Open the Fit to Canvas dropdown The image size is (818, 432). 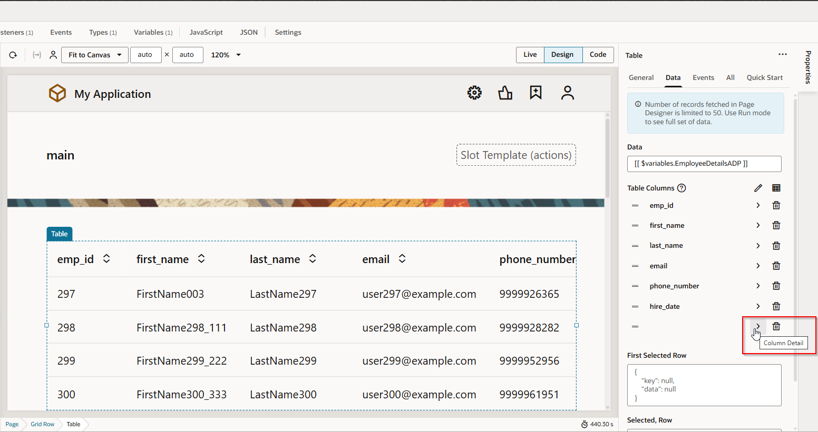(95, 55)
